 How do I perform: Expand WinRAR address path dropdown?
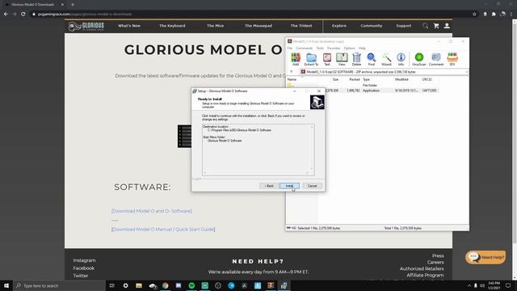(466, 72)
